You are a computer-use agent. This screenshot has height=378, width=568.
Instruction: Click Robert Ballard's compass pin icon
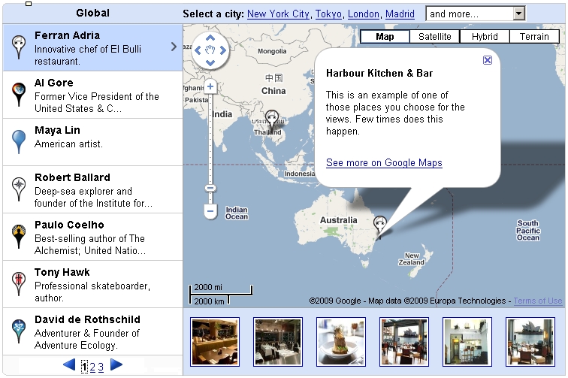pyautogui.click(x=19, y=189)
